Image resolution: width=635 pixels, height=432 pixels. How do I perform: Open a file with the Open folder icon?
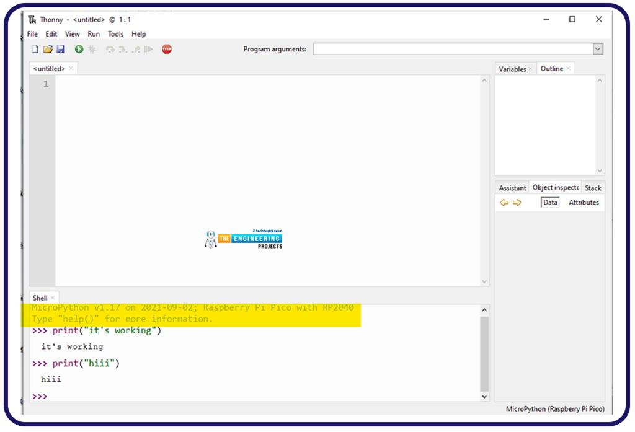(47, 49)
